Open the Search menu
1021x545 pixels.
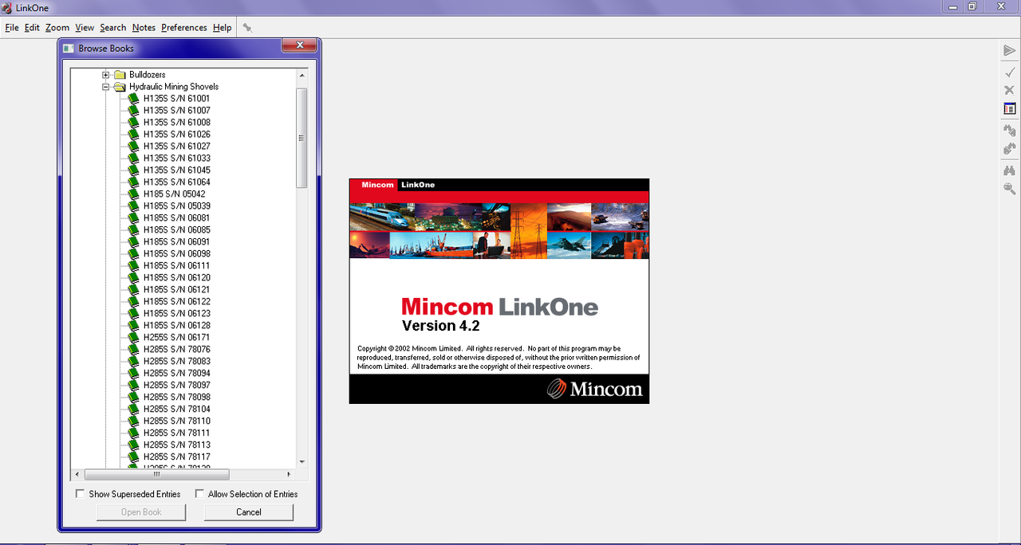113,27
